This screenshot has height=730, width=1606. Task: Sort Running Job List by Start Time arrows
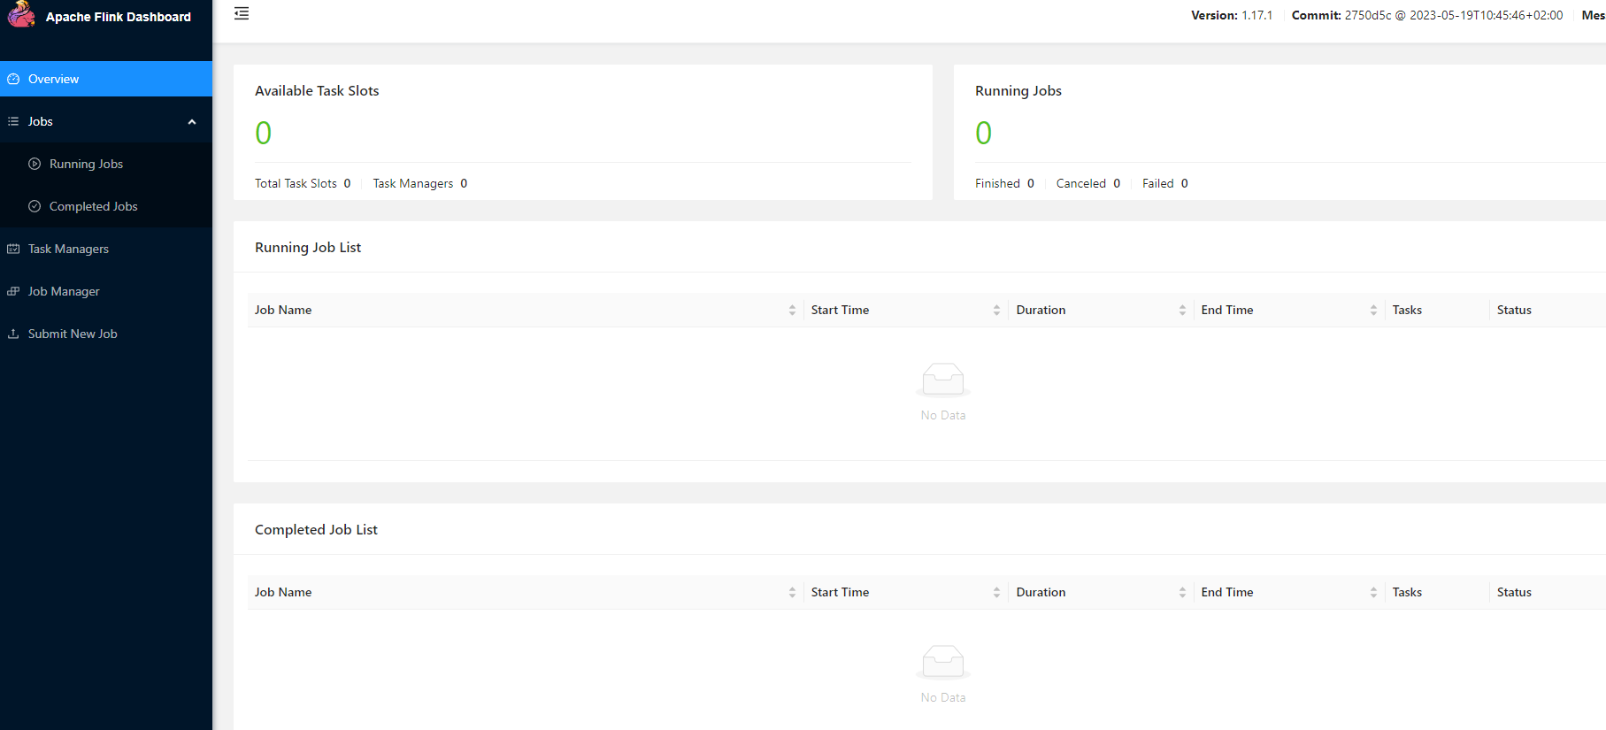coord(996,310)
